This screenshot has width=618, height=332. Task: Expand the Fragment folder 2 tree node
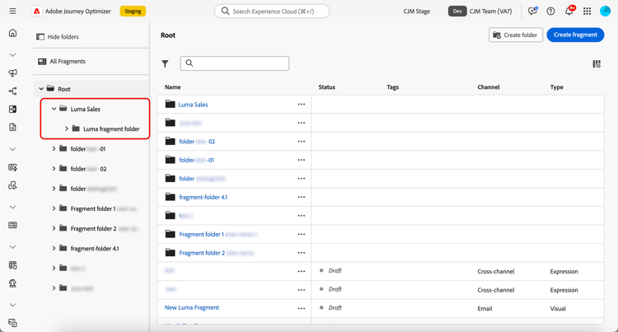pos(54,228)
